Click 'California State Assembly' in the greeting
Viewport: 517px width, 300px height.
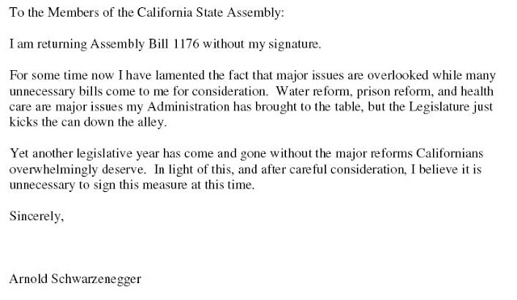tap(208, 13)
